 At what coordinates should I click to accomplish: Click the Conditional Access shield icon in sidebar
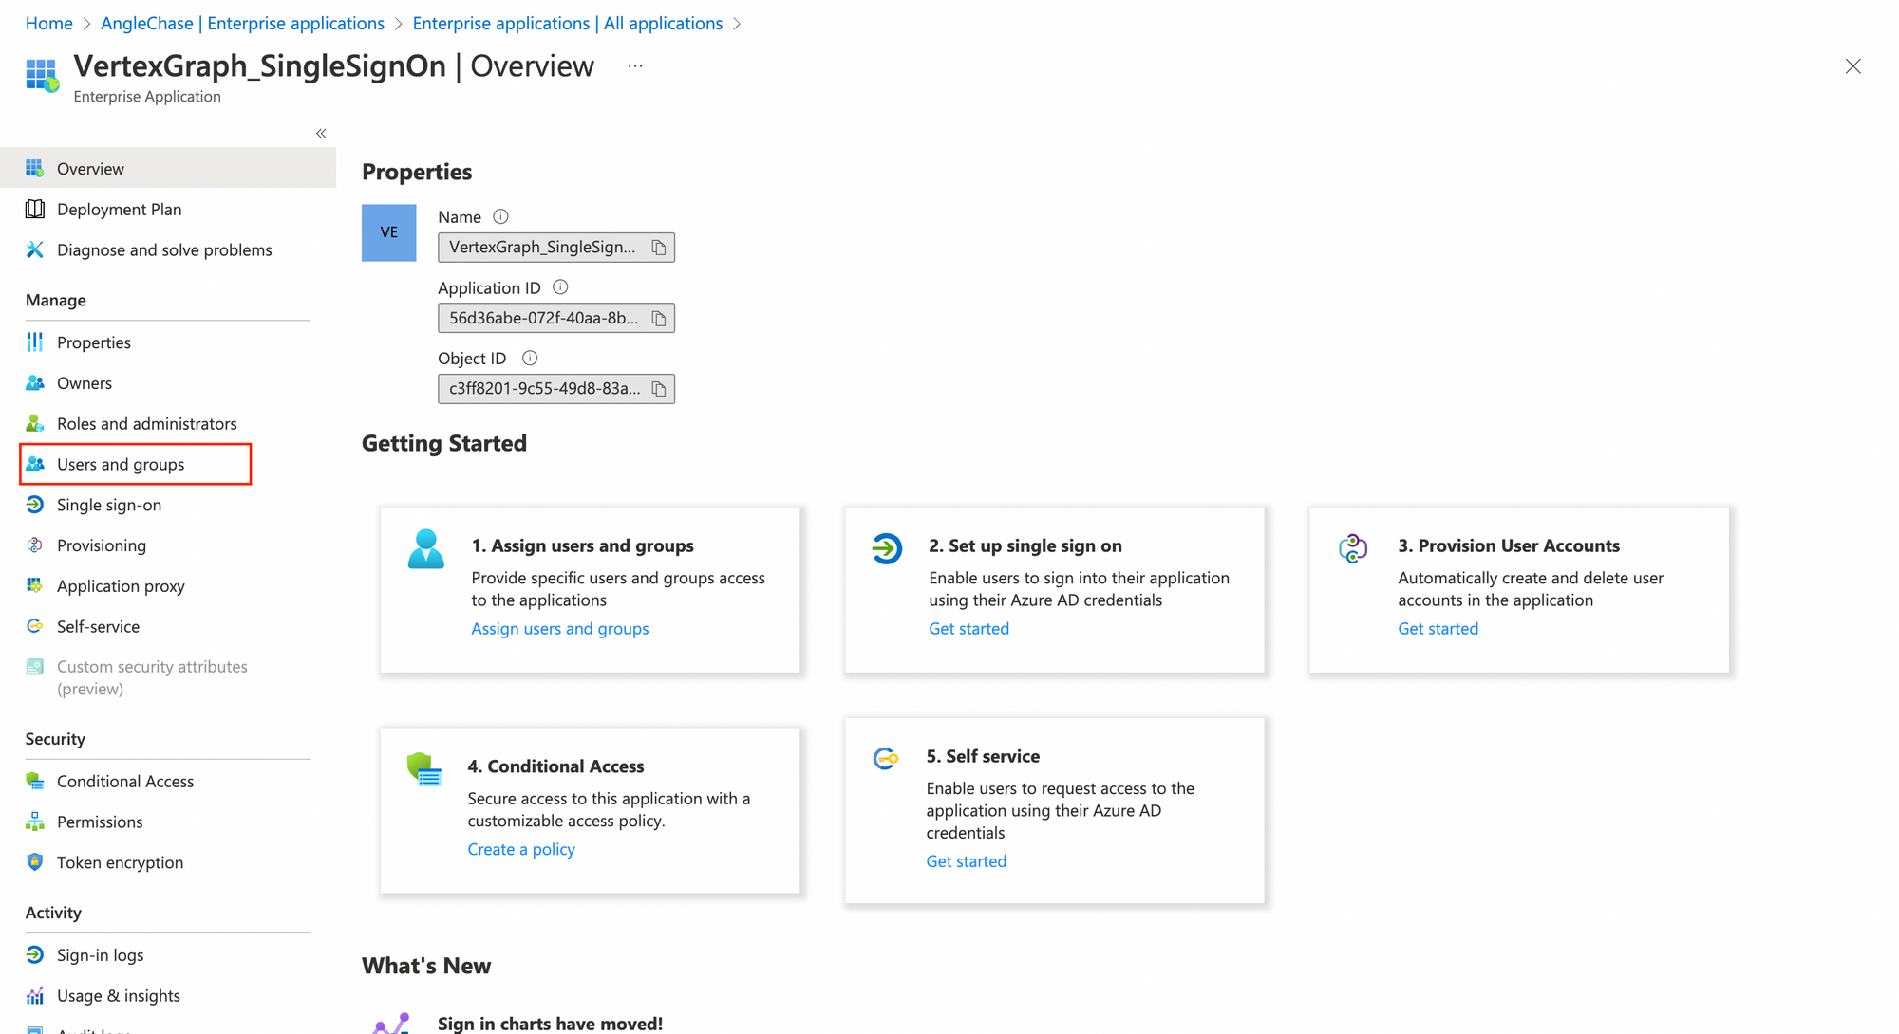point(35,781)
